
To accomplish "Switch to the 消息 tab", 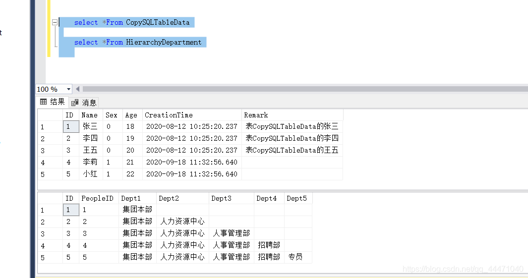I will coord(84,103).
